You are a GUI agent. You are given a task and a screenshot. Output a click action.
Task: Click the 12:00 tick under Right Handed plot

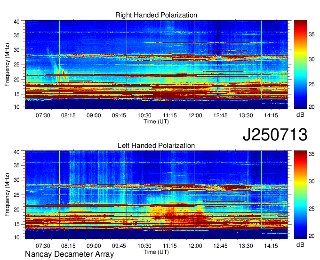tap(195, 115)
